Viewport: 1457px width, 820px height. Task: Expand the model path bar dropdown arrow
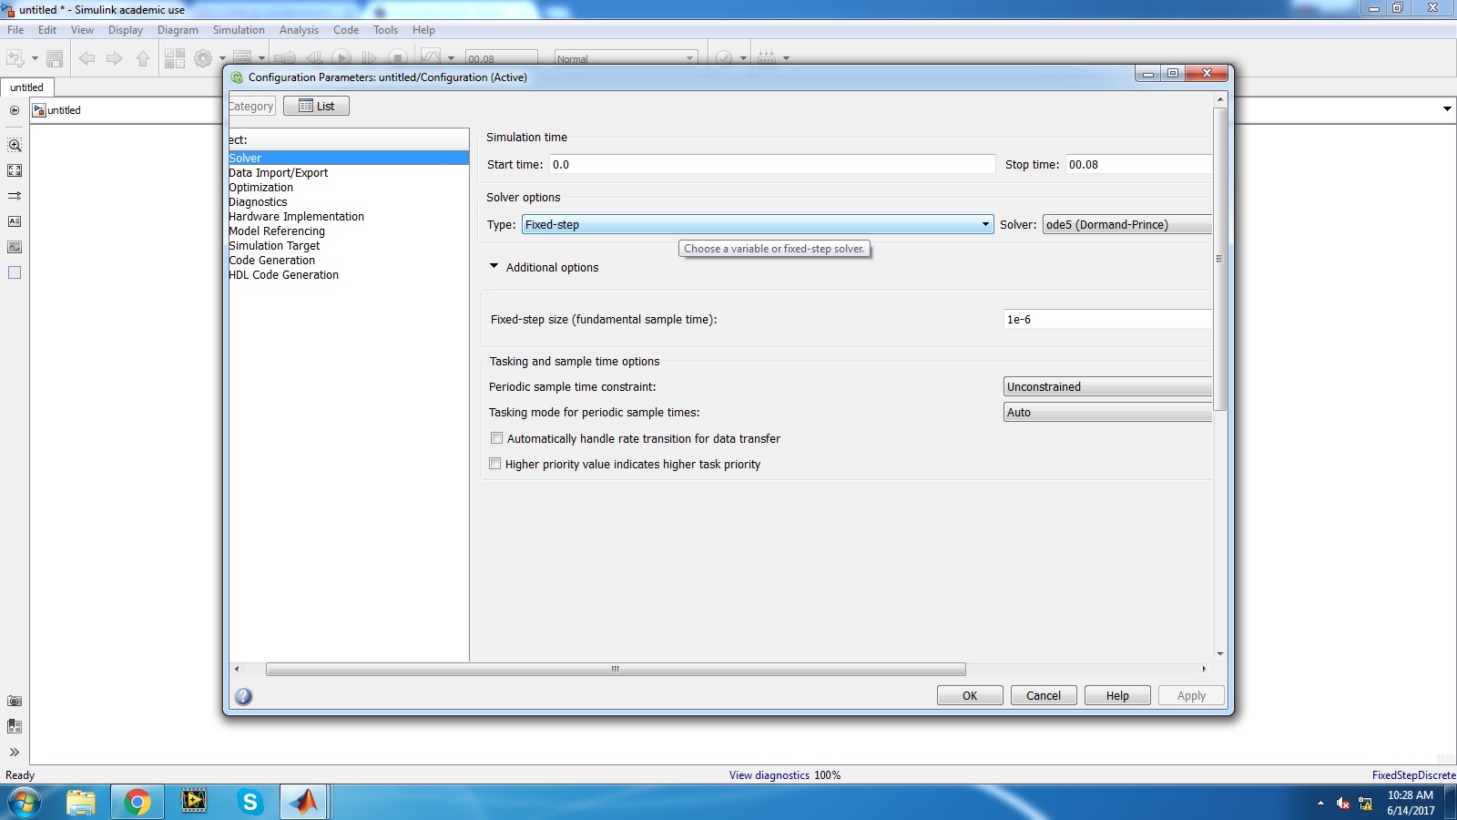[x=1447, y=109]
